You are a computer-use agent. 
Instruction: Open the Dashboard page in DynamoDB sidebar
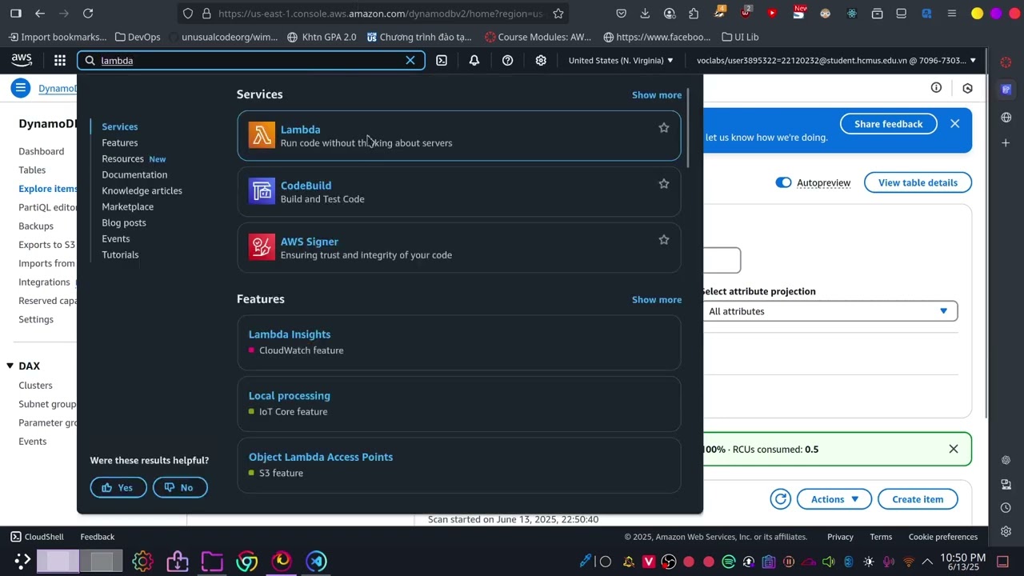pyautogui.click(x=42, y=151)
